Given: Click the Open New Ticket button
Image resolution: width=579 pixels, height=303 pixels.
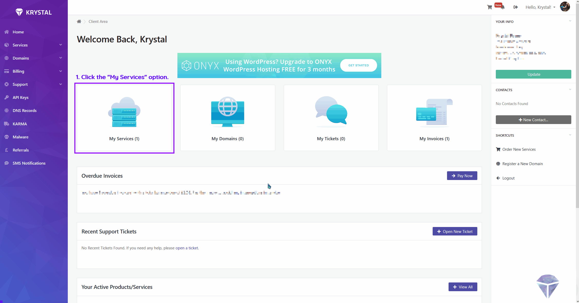Looking at the screenshot, I should point(455,231).
